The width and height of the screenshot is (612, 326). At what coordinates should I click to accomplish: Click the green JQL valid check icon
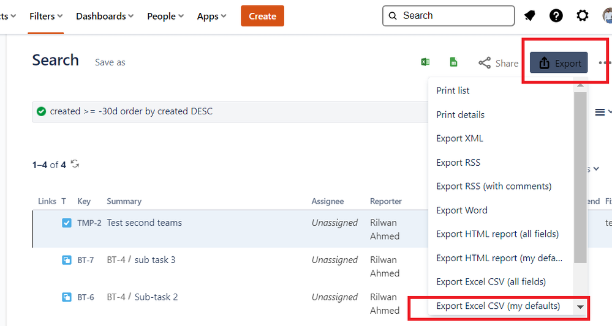pos(42,111)
